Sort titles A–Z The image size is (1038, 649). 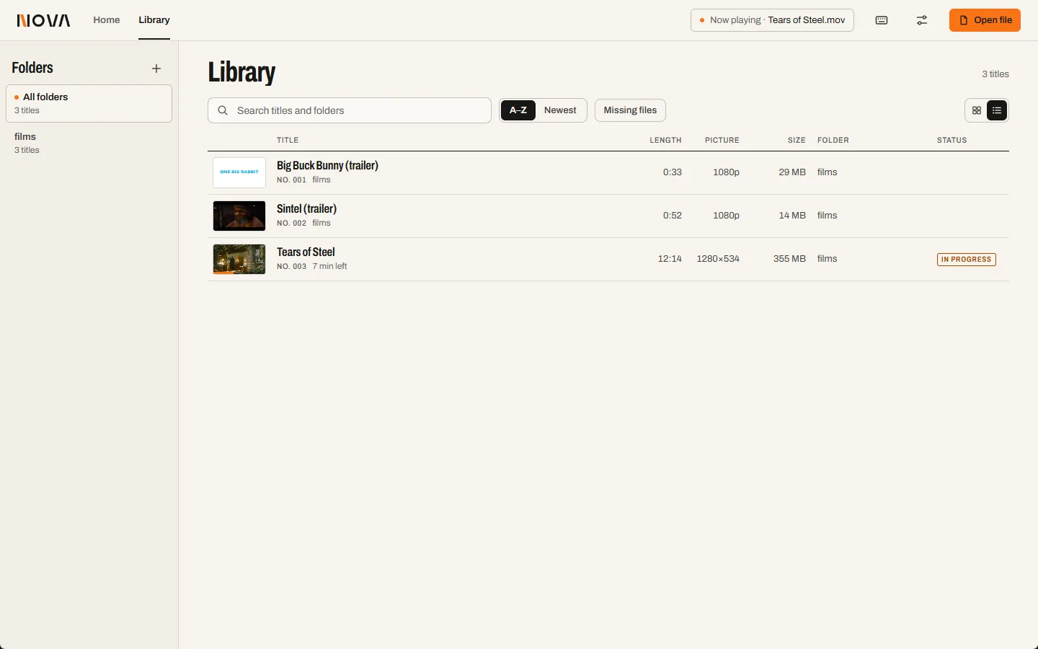518,110
